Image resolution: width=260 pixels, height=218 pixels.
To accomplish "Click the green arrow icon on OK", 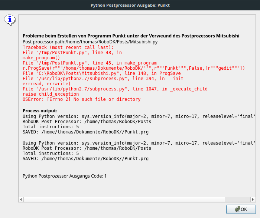I will click(x=237, y=209).
